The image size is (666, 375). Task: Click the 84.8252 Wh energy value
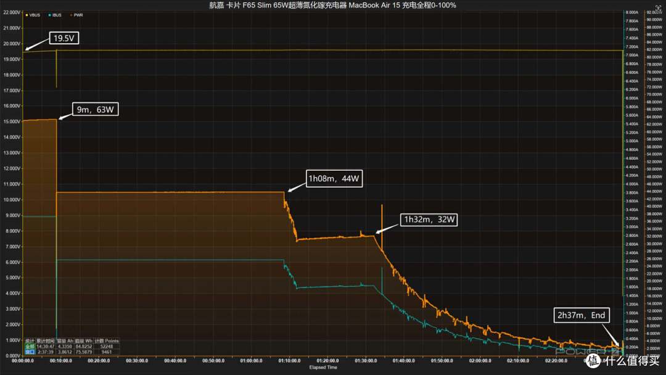pyautogui.click(x=84, y=347)
